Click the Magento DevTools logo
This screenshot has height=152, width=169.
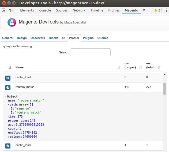[12, 22]
